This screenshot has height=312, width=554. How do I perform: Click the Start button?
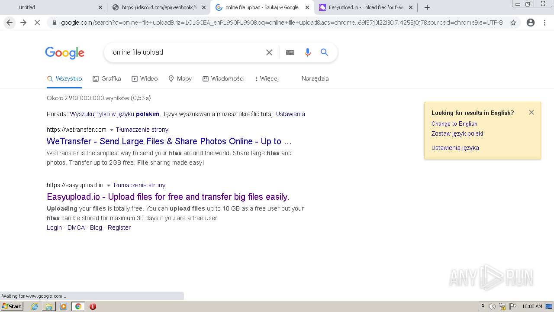click(x=12, y=306)
